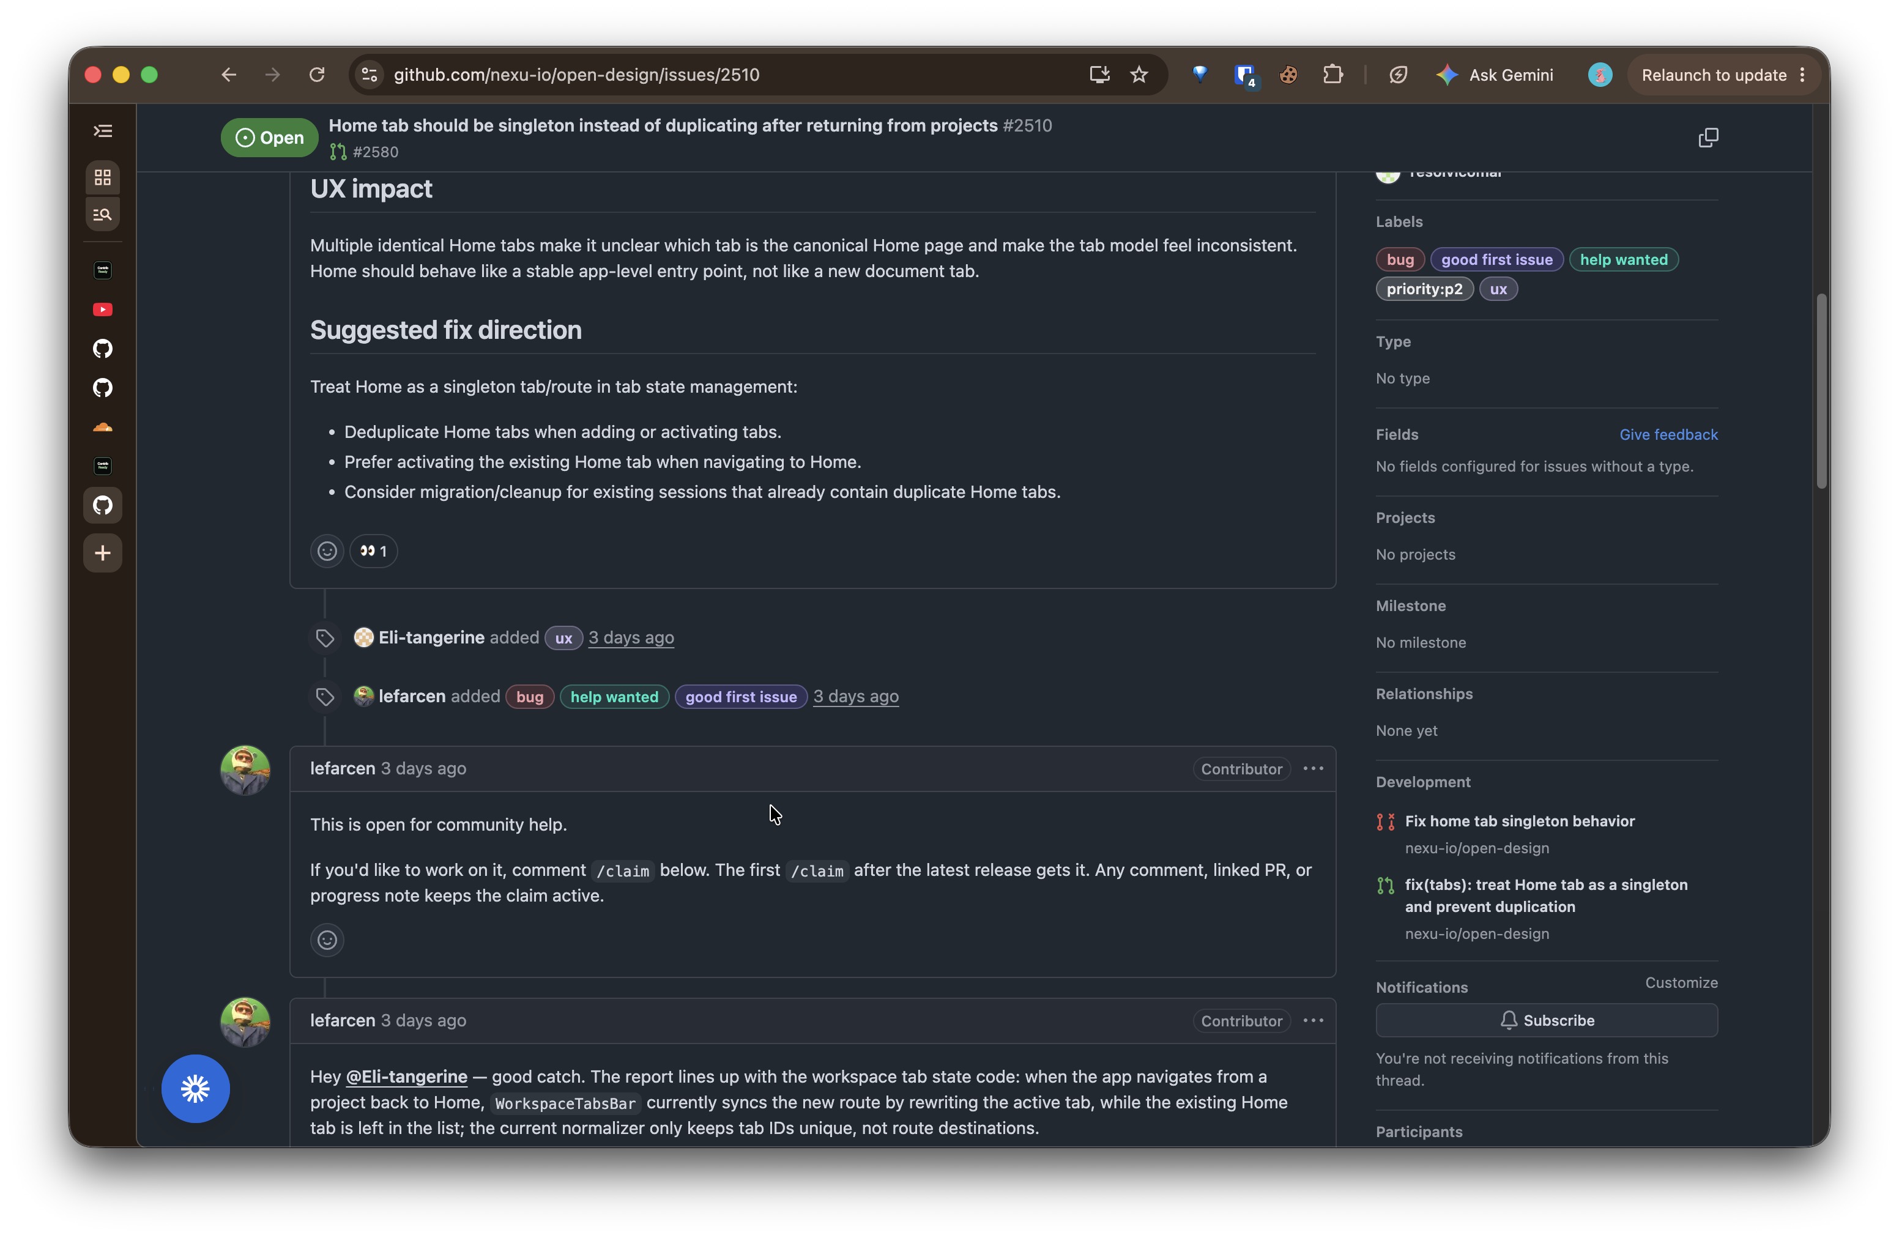The image size is (1899, 1238).
Task: Go back to the previous page
Action: pos(229,75)
